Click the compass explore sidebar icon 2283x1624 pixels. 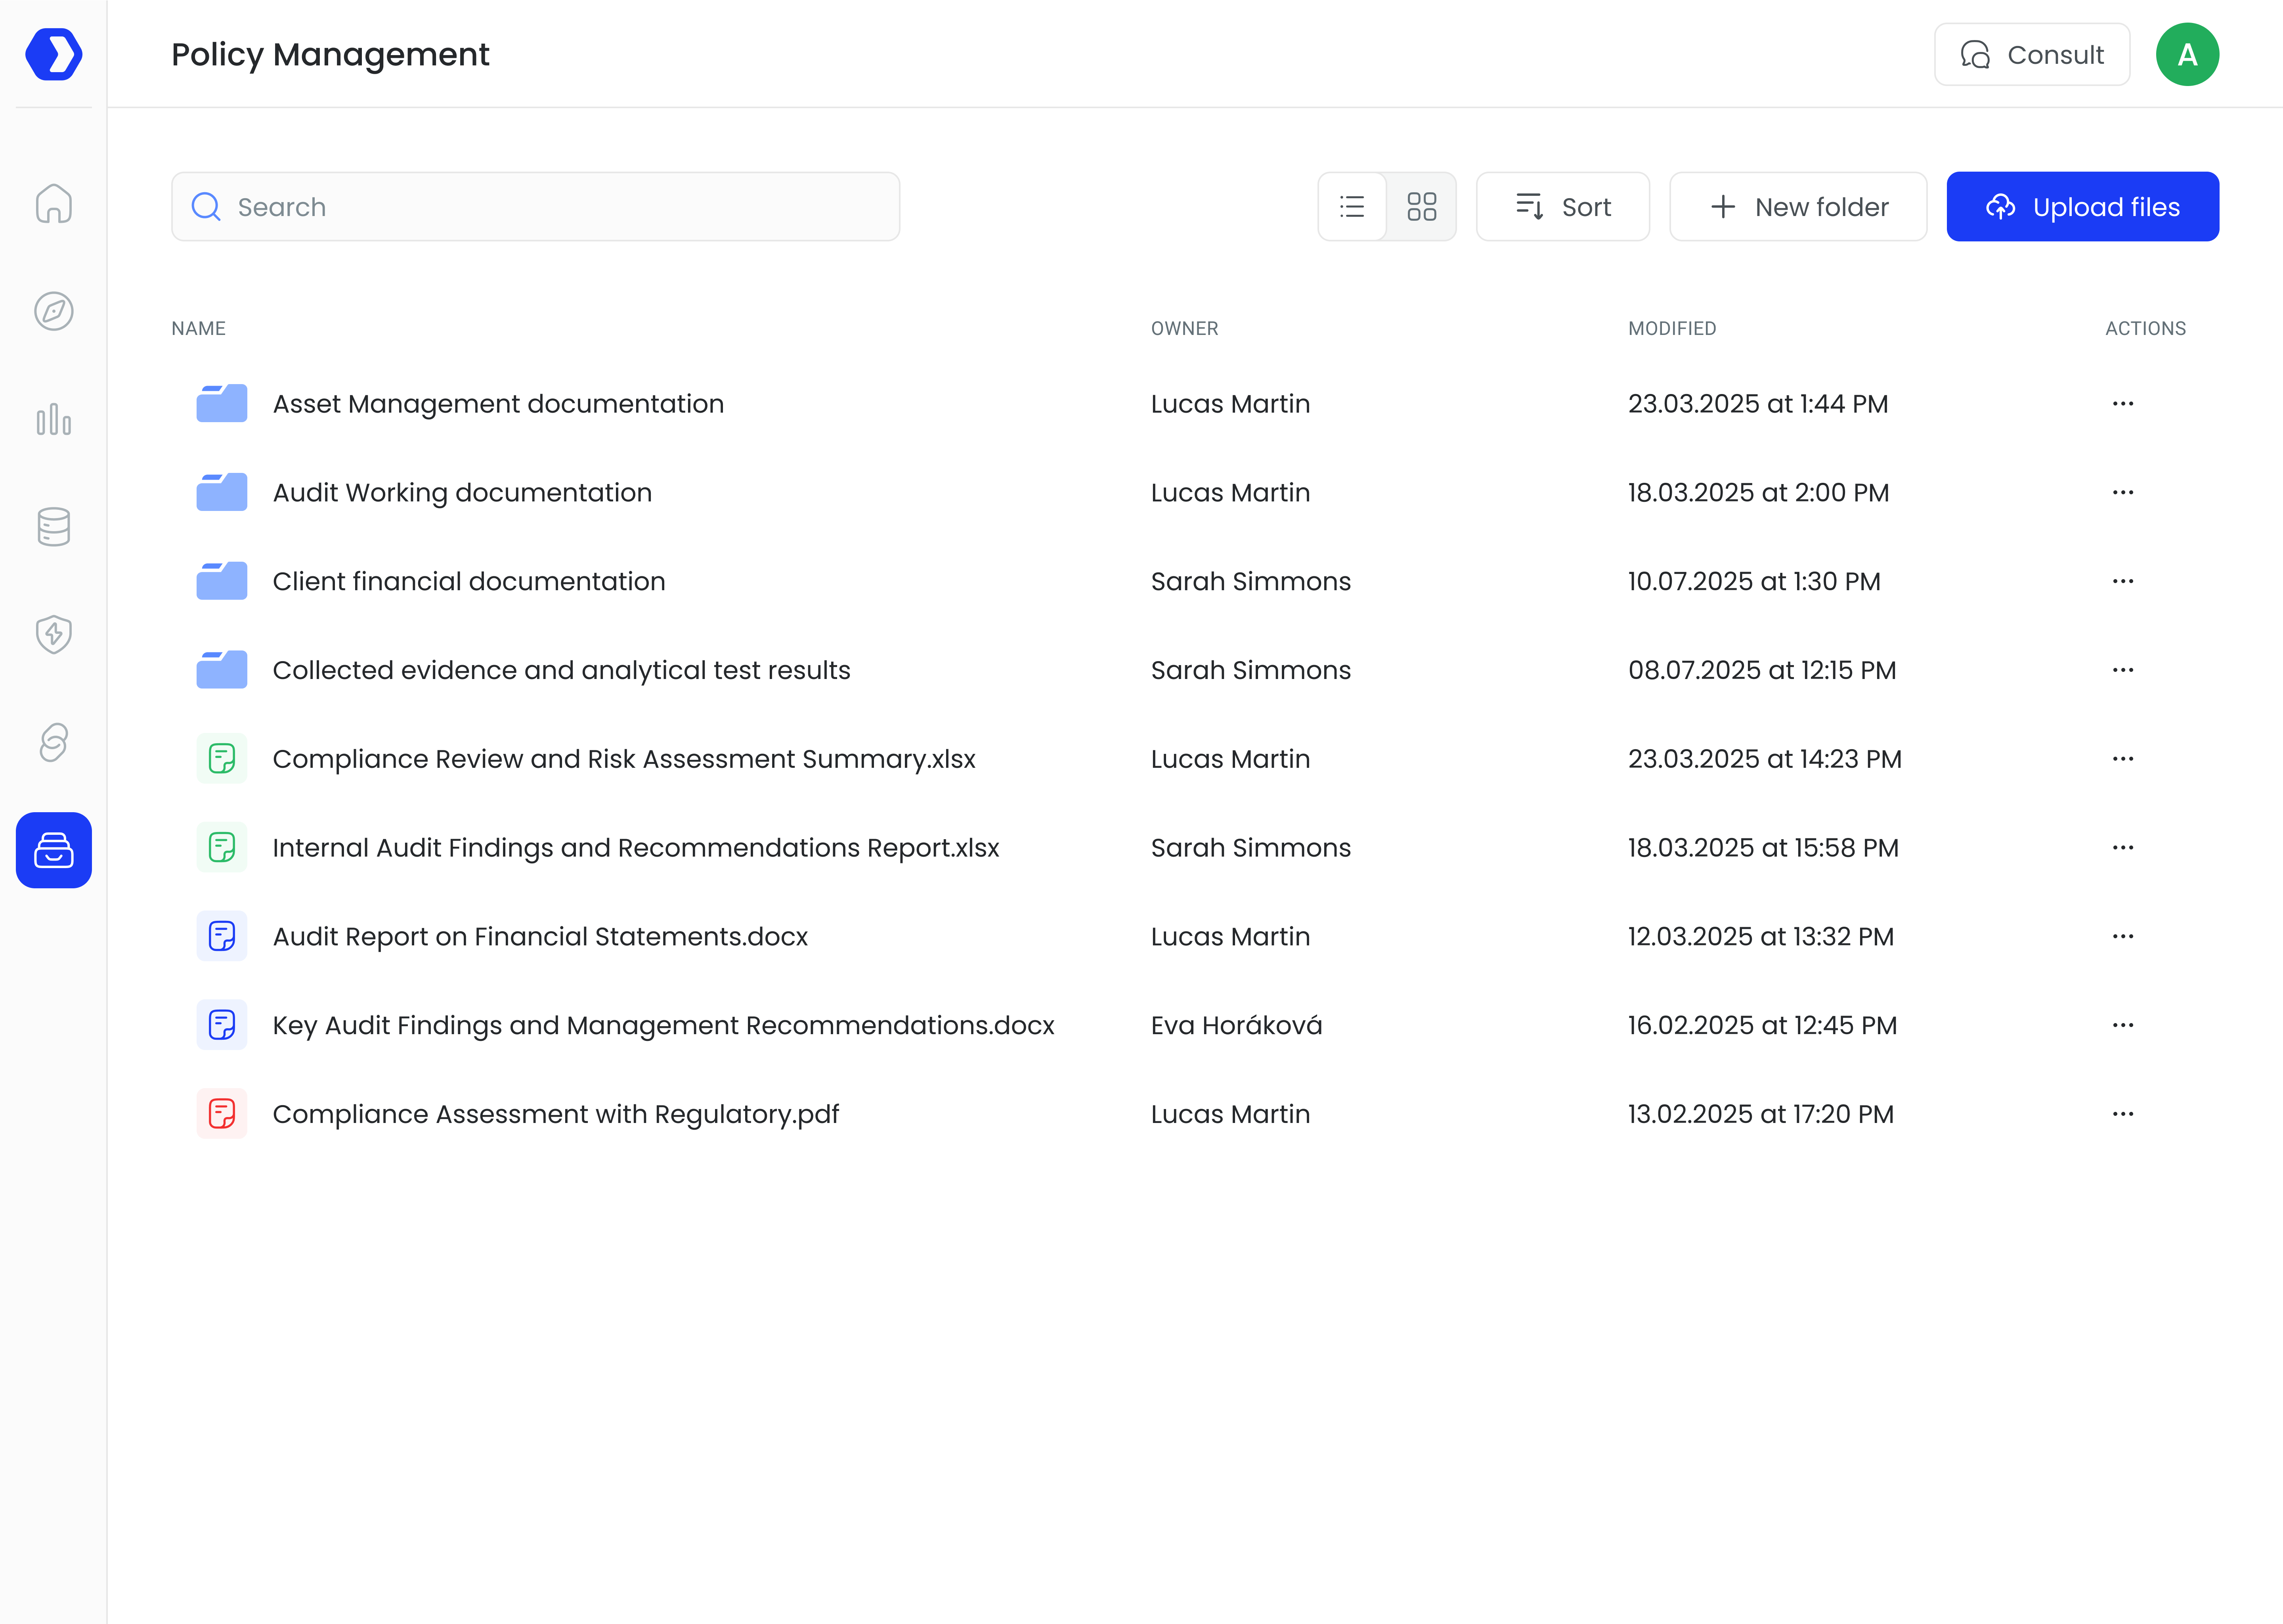point(54,311)
